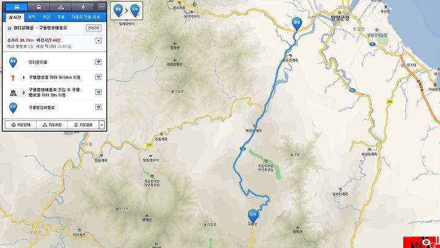440x248 pixels.
Task: Click the 전체경로 button
Action: coord(94,28)
